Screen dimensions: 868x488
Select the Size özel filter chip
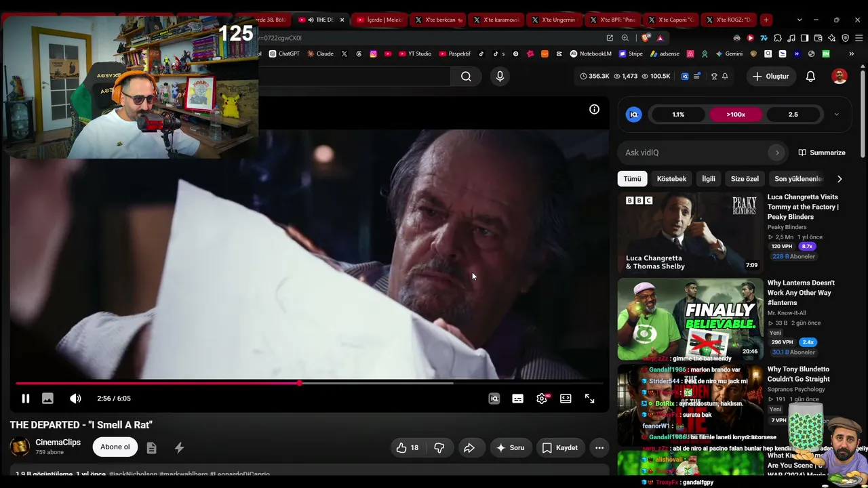tap(745, 179)
